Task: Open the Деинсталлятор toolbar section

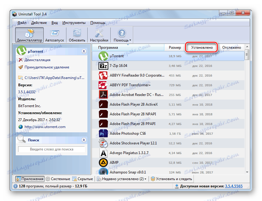Action: [x=29, y=35]
